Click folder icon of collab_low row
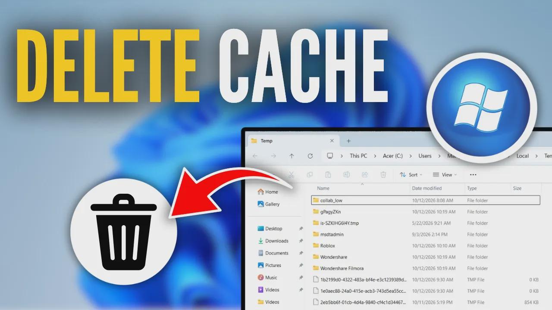Screen dimensions: 552x310 pos(316,200)
